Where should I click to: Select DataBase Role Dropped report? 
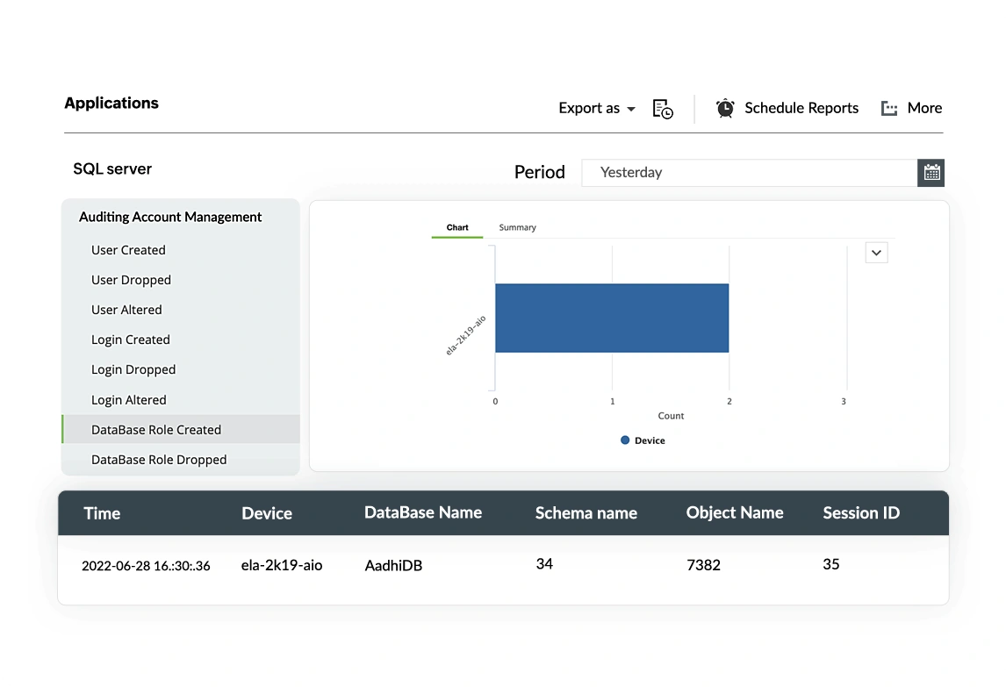(x=159, y=459)
